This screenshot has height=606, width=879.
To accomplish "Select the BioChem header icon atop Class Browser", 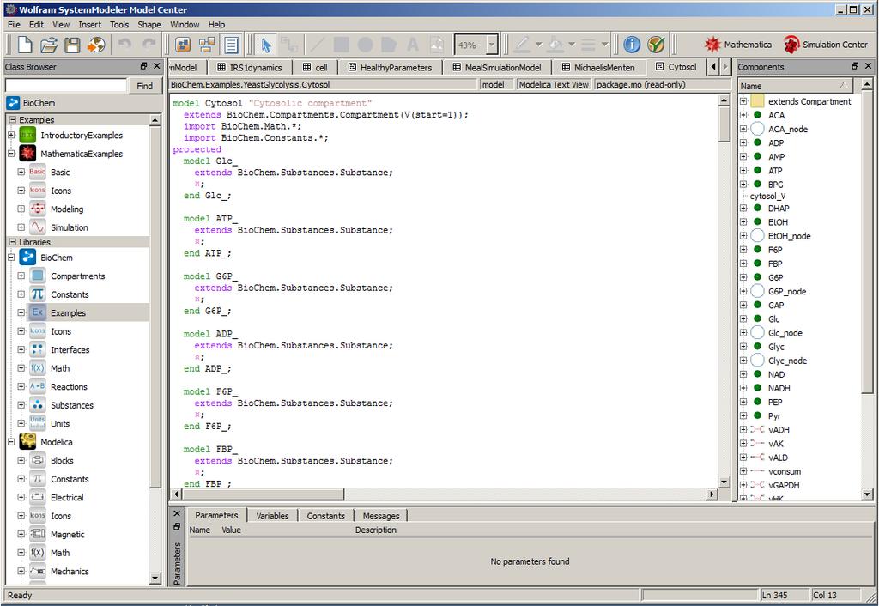I will pos(13,103).
